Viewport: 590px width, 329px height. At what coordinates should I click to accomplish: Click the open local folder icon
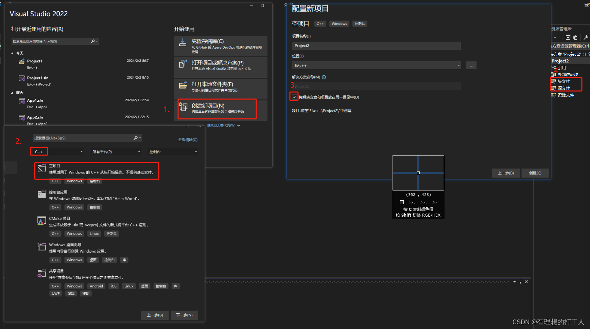(x=183, y=85)
